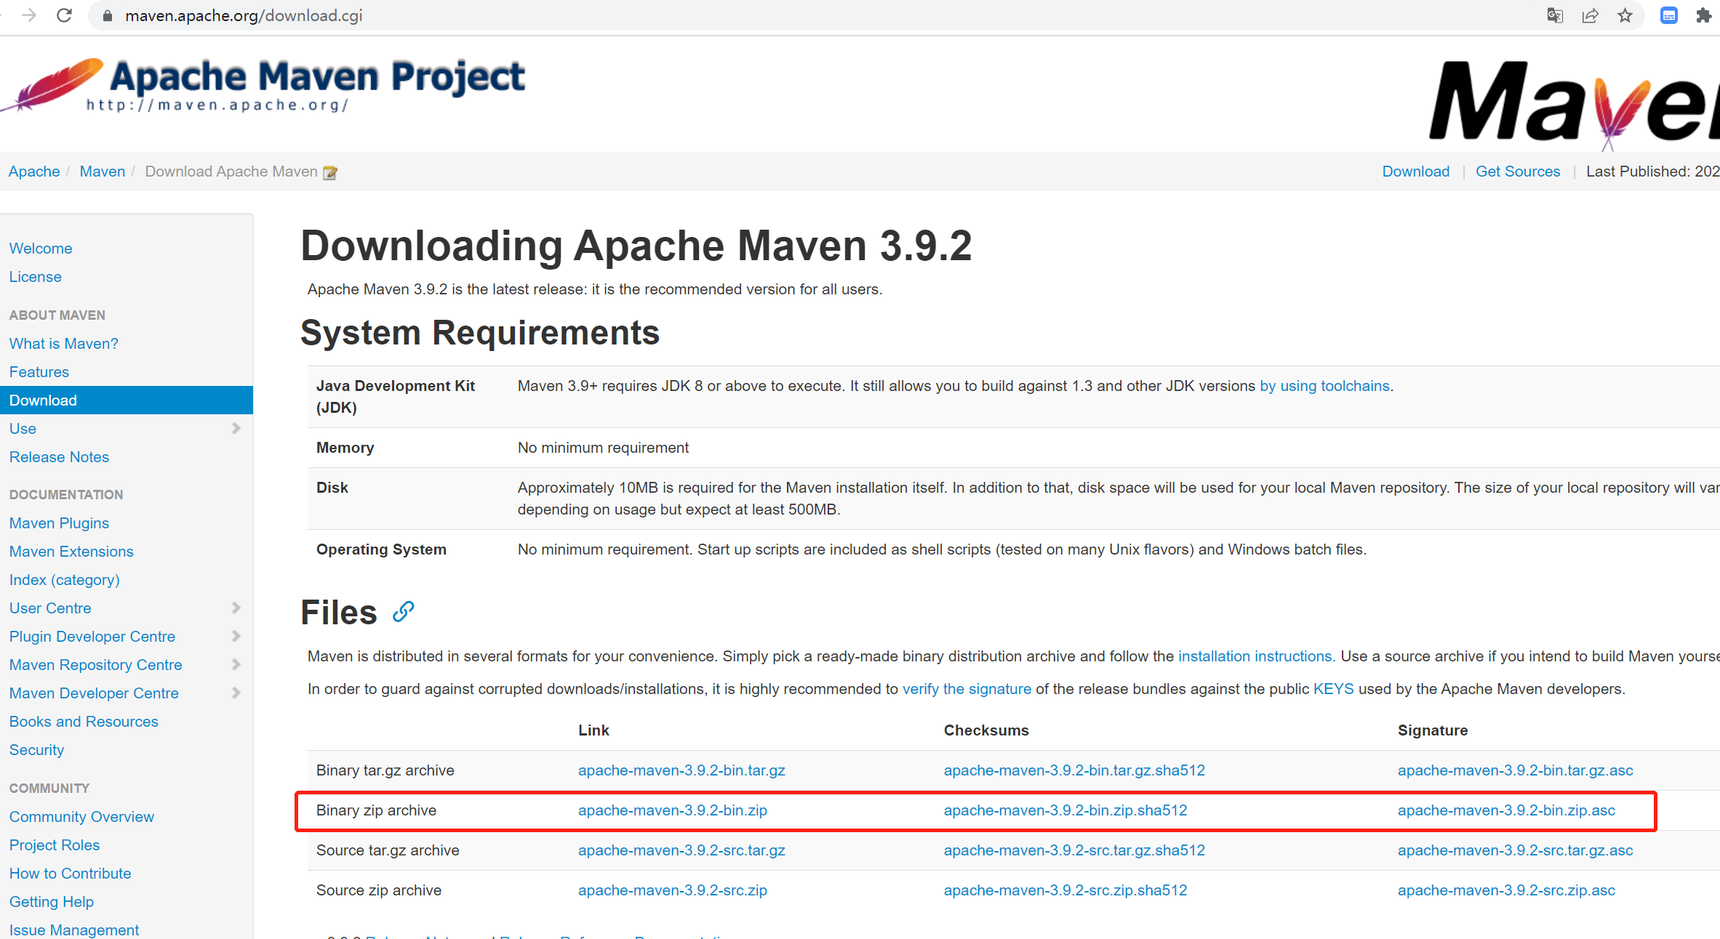
Task: Open apache-maven-3.9.2-src.tar.gz.asc signature
Action: pyautogui.click(x=1516, y=850)
